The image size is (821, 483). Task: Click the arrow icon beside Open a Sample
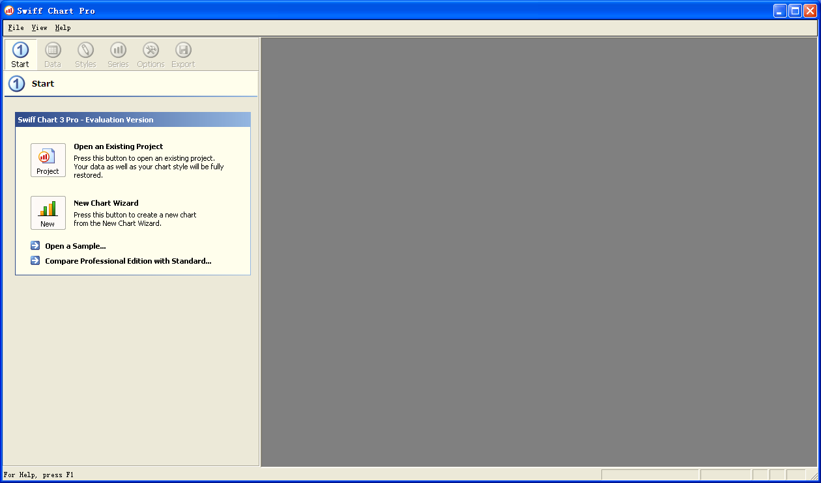[x=35, y=246]
